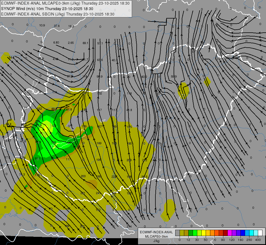Click the map value 2.65
The width and height of the screenshot is (266, 245).
coord(71,43)
